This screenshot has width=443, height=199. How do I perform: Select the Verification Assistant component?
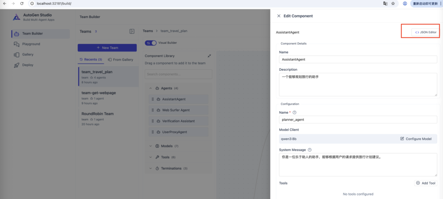[x=178, y=121]
